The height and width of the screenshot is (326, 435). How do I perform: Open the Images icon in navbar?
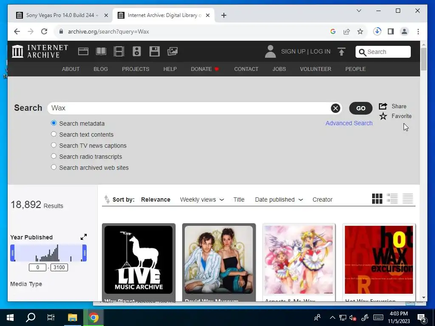click(x=172, y=51)
